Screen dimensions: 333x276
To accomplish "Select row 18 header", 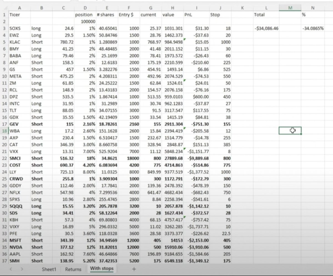I will click(x=4, y=131).
